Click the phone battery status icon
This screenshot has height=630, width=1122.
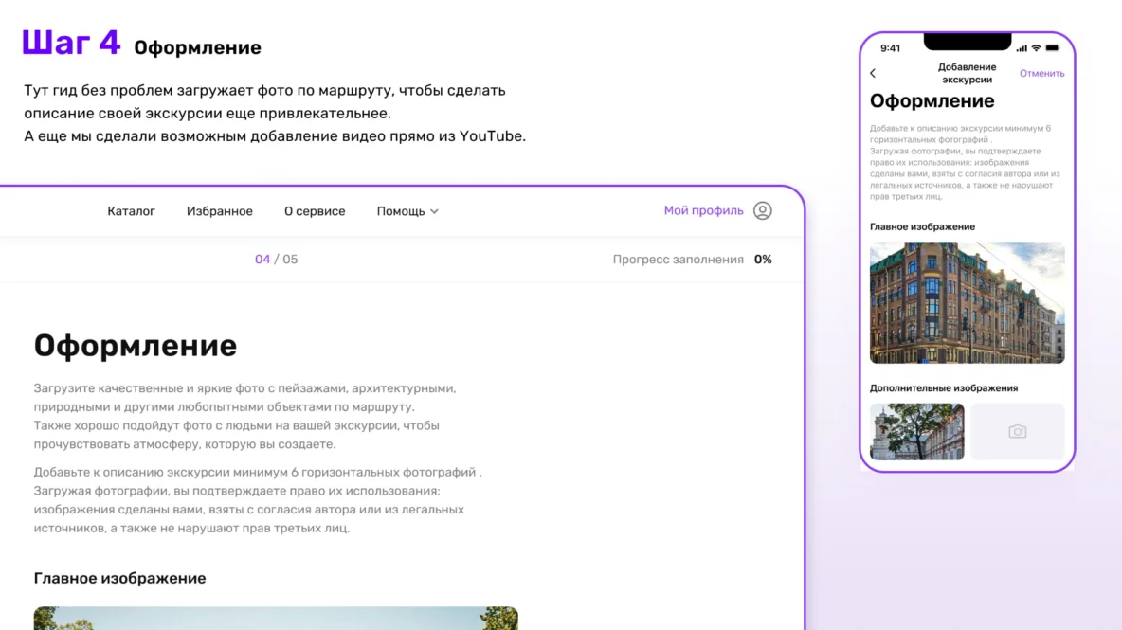pyautogui.click(x=1052, y=48)
